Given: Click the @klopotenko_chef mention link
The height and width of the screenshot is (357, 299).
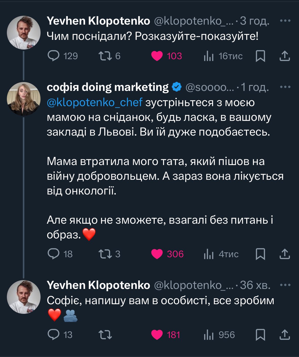Looking at the screenshot, I should pyautogui.click(x=95, y=102).
